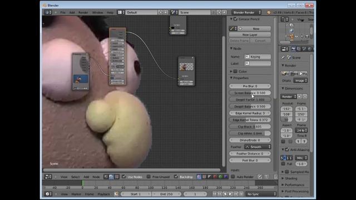Viewport: 356px width, 200px height.
Task: Click the New Layer button
Action: (x=250, y=34)
